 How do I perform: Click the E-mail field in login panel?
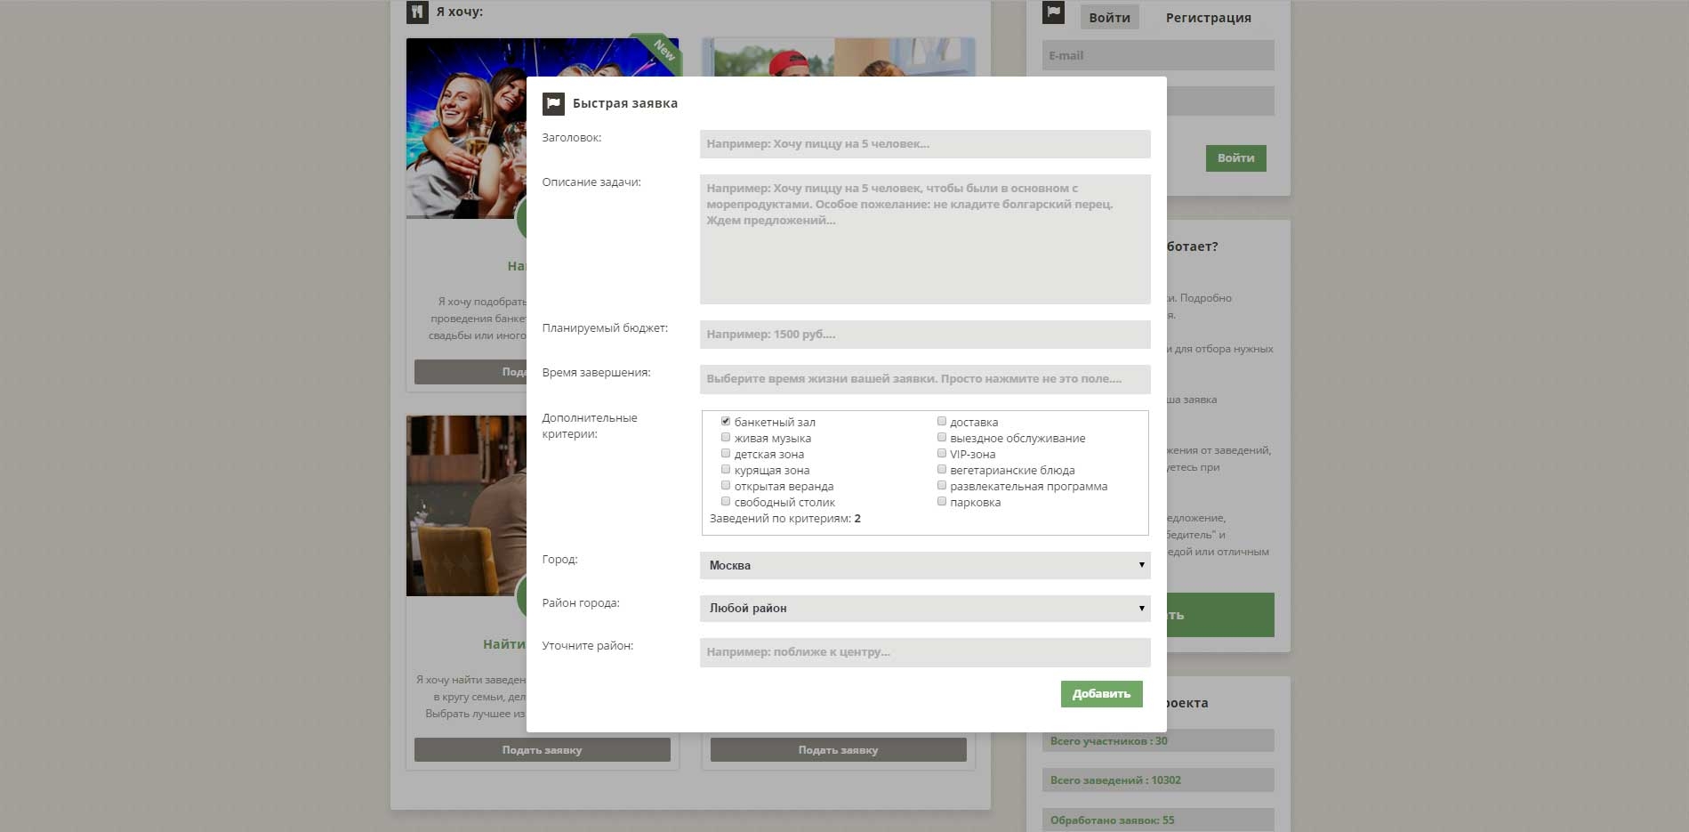click(1158, 55)
